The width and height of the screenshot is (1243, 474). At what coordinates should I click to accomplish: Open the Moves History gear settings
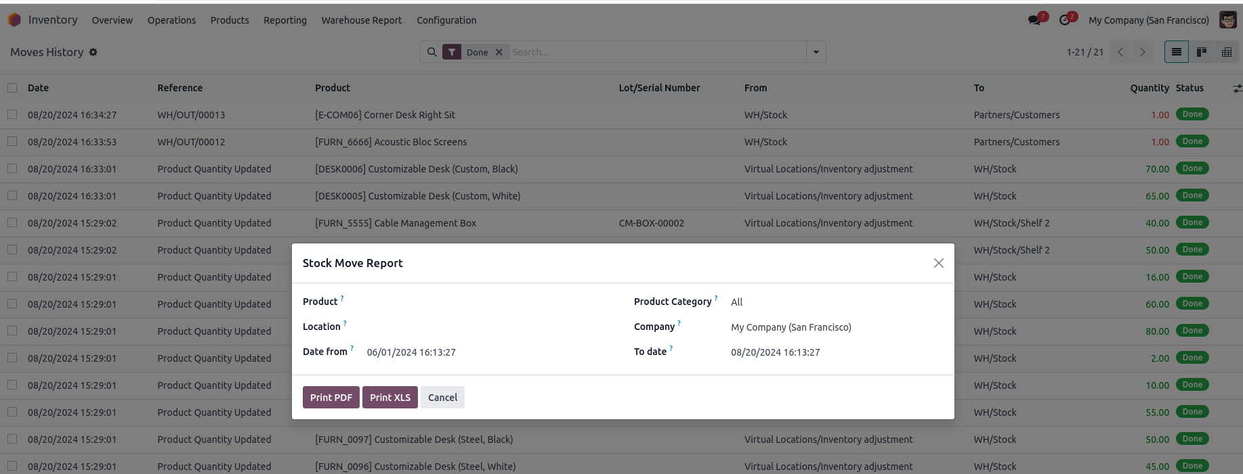(93, 52)
